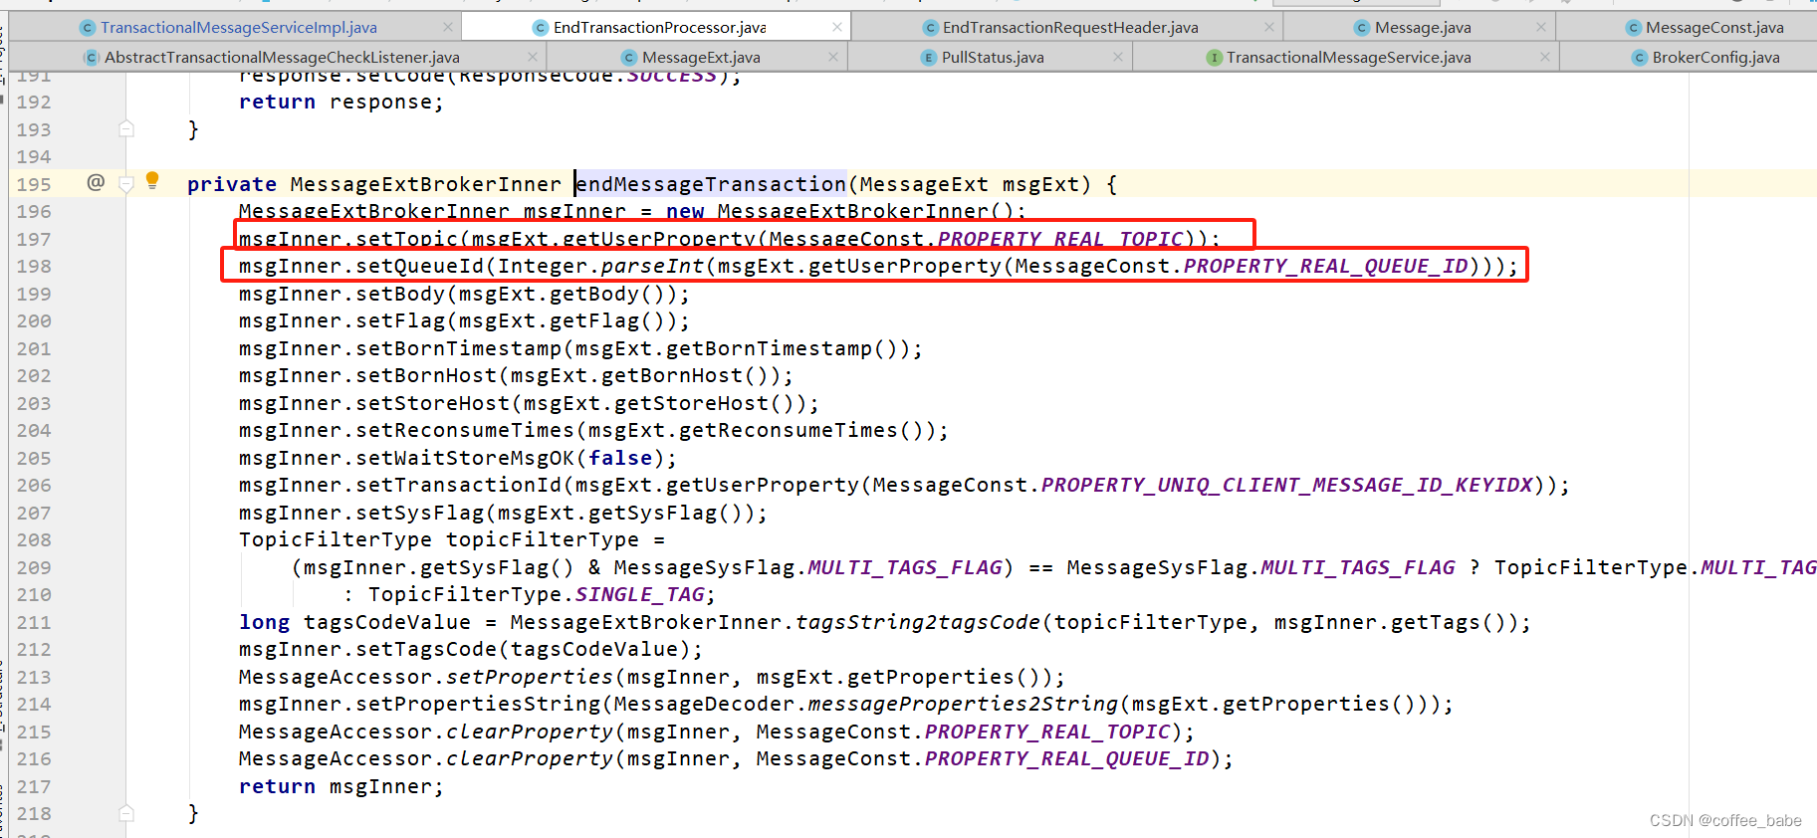Click the setBody call on line 199
This screenshot has width=1817, height=838.
[400, 294]
